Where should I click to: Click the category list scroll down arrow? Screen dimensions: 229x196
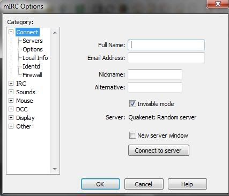(55, 169)
